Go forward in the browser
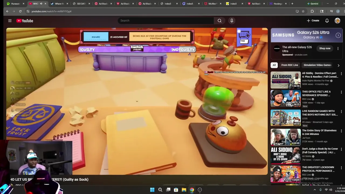Screen dimensions: 345x194 (x=14, y=11)
